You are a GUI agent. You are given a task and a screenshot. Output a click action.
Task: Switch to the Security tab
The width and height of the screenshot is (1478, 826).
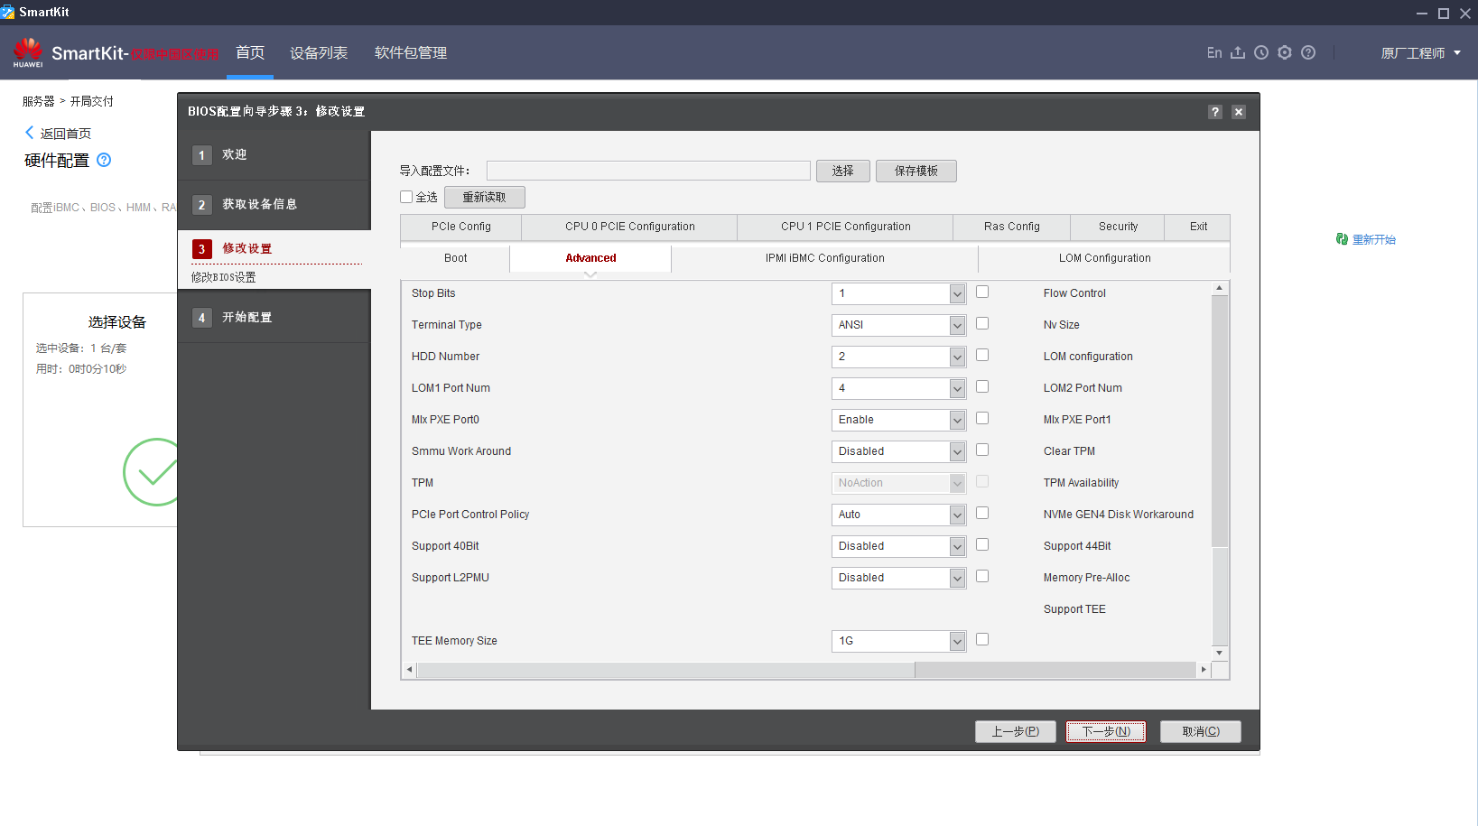(1118, 227)
